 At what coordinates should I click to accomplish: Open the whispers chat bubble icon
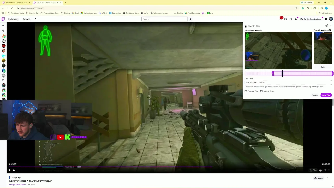pos(291,19)
